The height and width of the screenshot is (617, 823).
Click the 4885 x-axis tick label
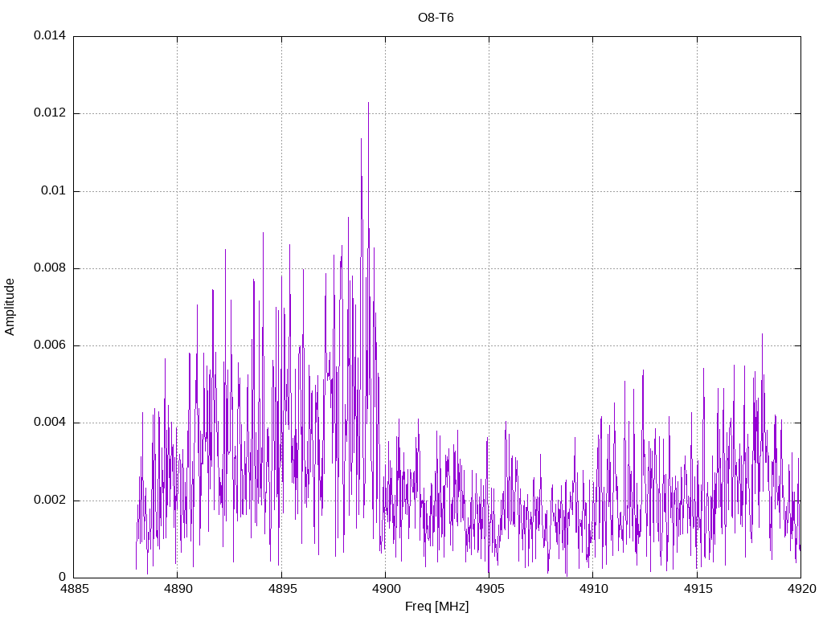(74, 589)
